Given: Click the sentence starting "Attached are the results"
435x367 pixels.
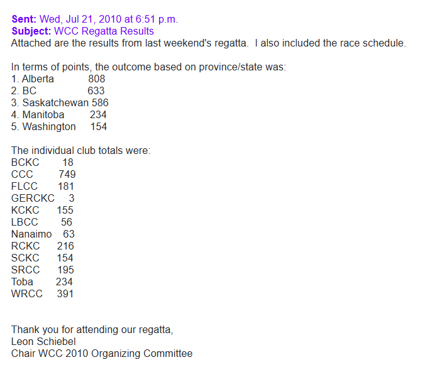Looking at the screenshot, I should (x=208, y=43).
